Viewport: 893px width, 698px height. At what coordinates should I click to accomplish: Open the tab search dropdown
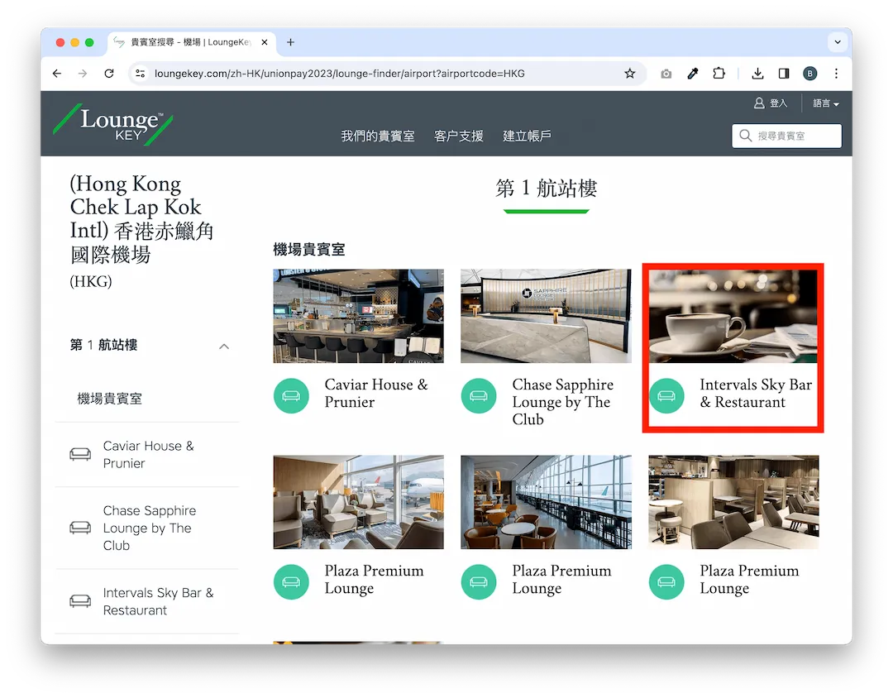837,42
